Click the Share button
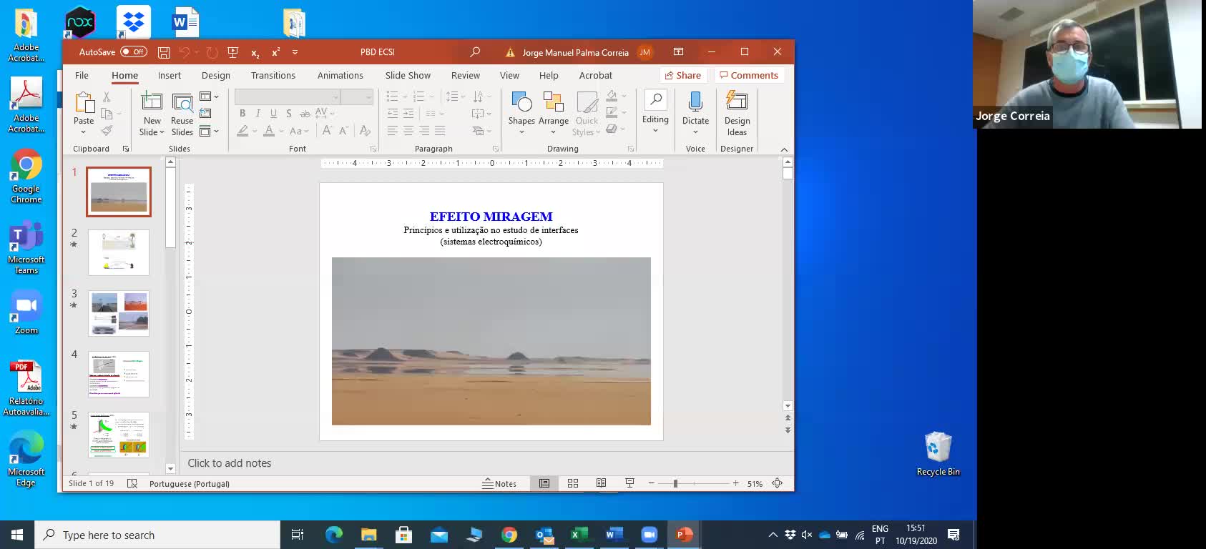 pos(682,75)
